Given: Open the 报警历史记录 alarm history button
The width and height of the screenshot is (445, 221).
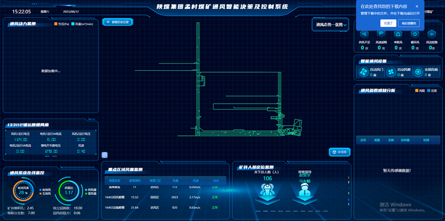Looking at the screenshot, I should click(x=117, y=22).
